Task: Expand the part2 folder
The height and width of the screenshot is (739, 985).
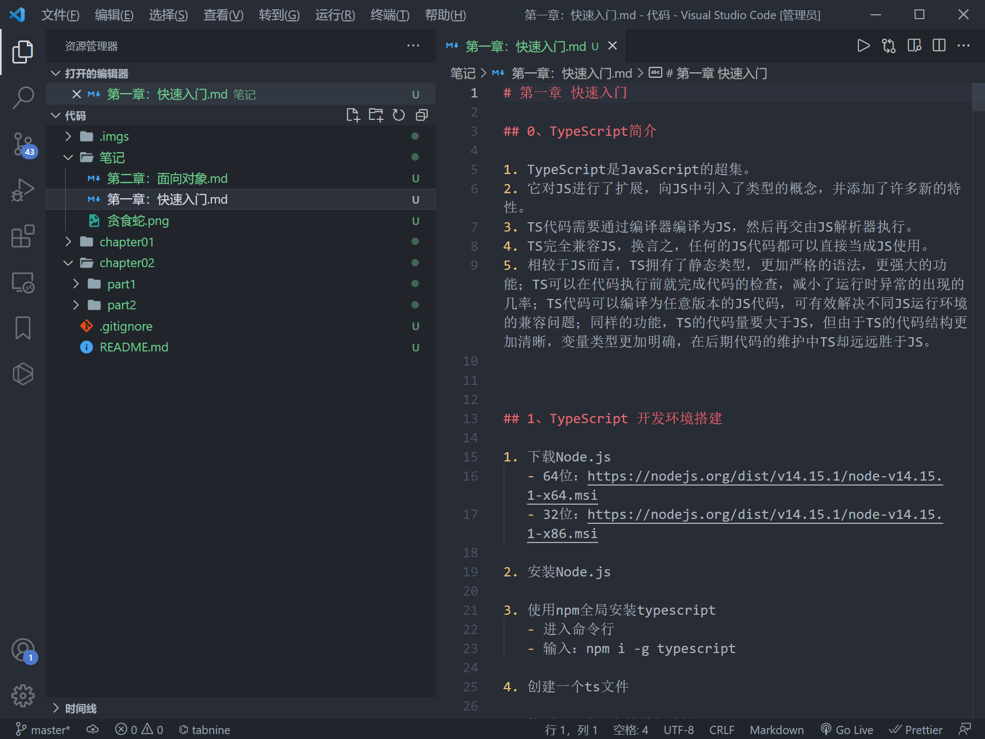Action: coord(241,305)
